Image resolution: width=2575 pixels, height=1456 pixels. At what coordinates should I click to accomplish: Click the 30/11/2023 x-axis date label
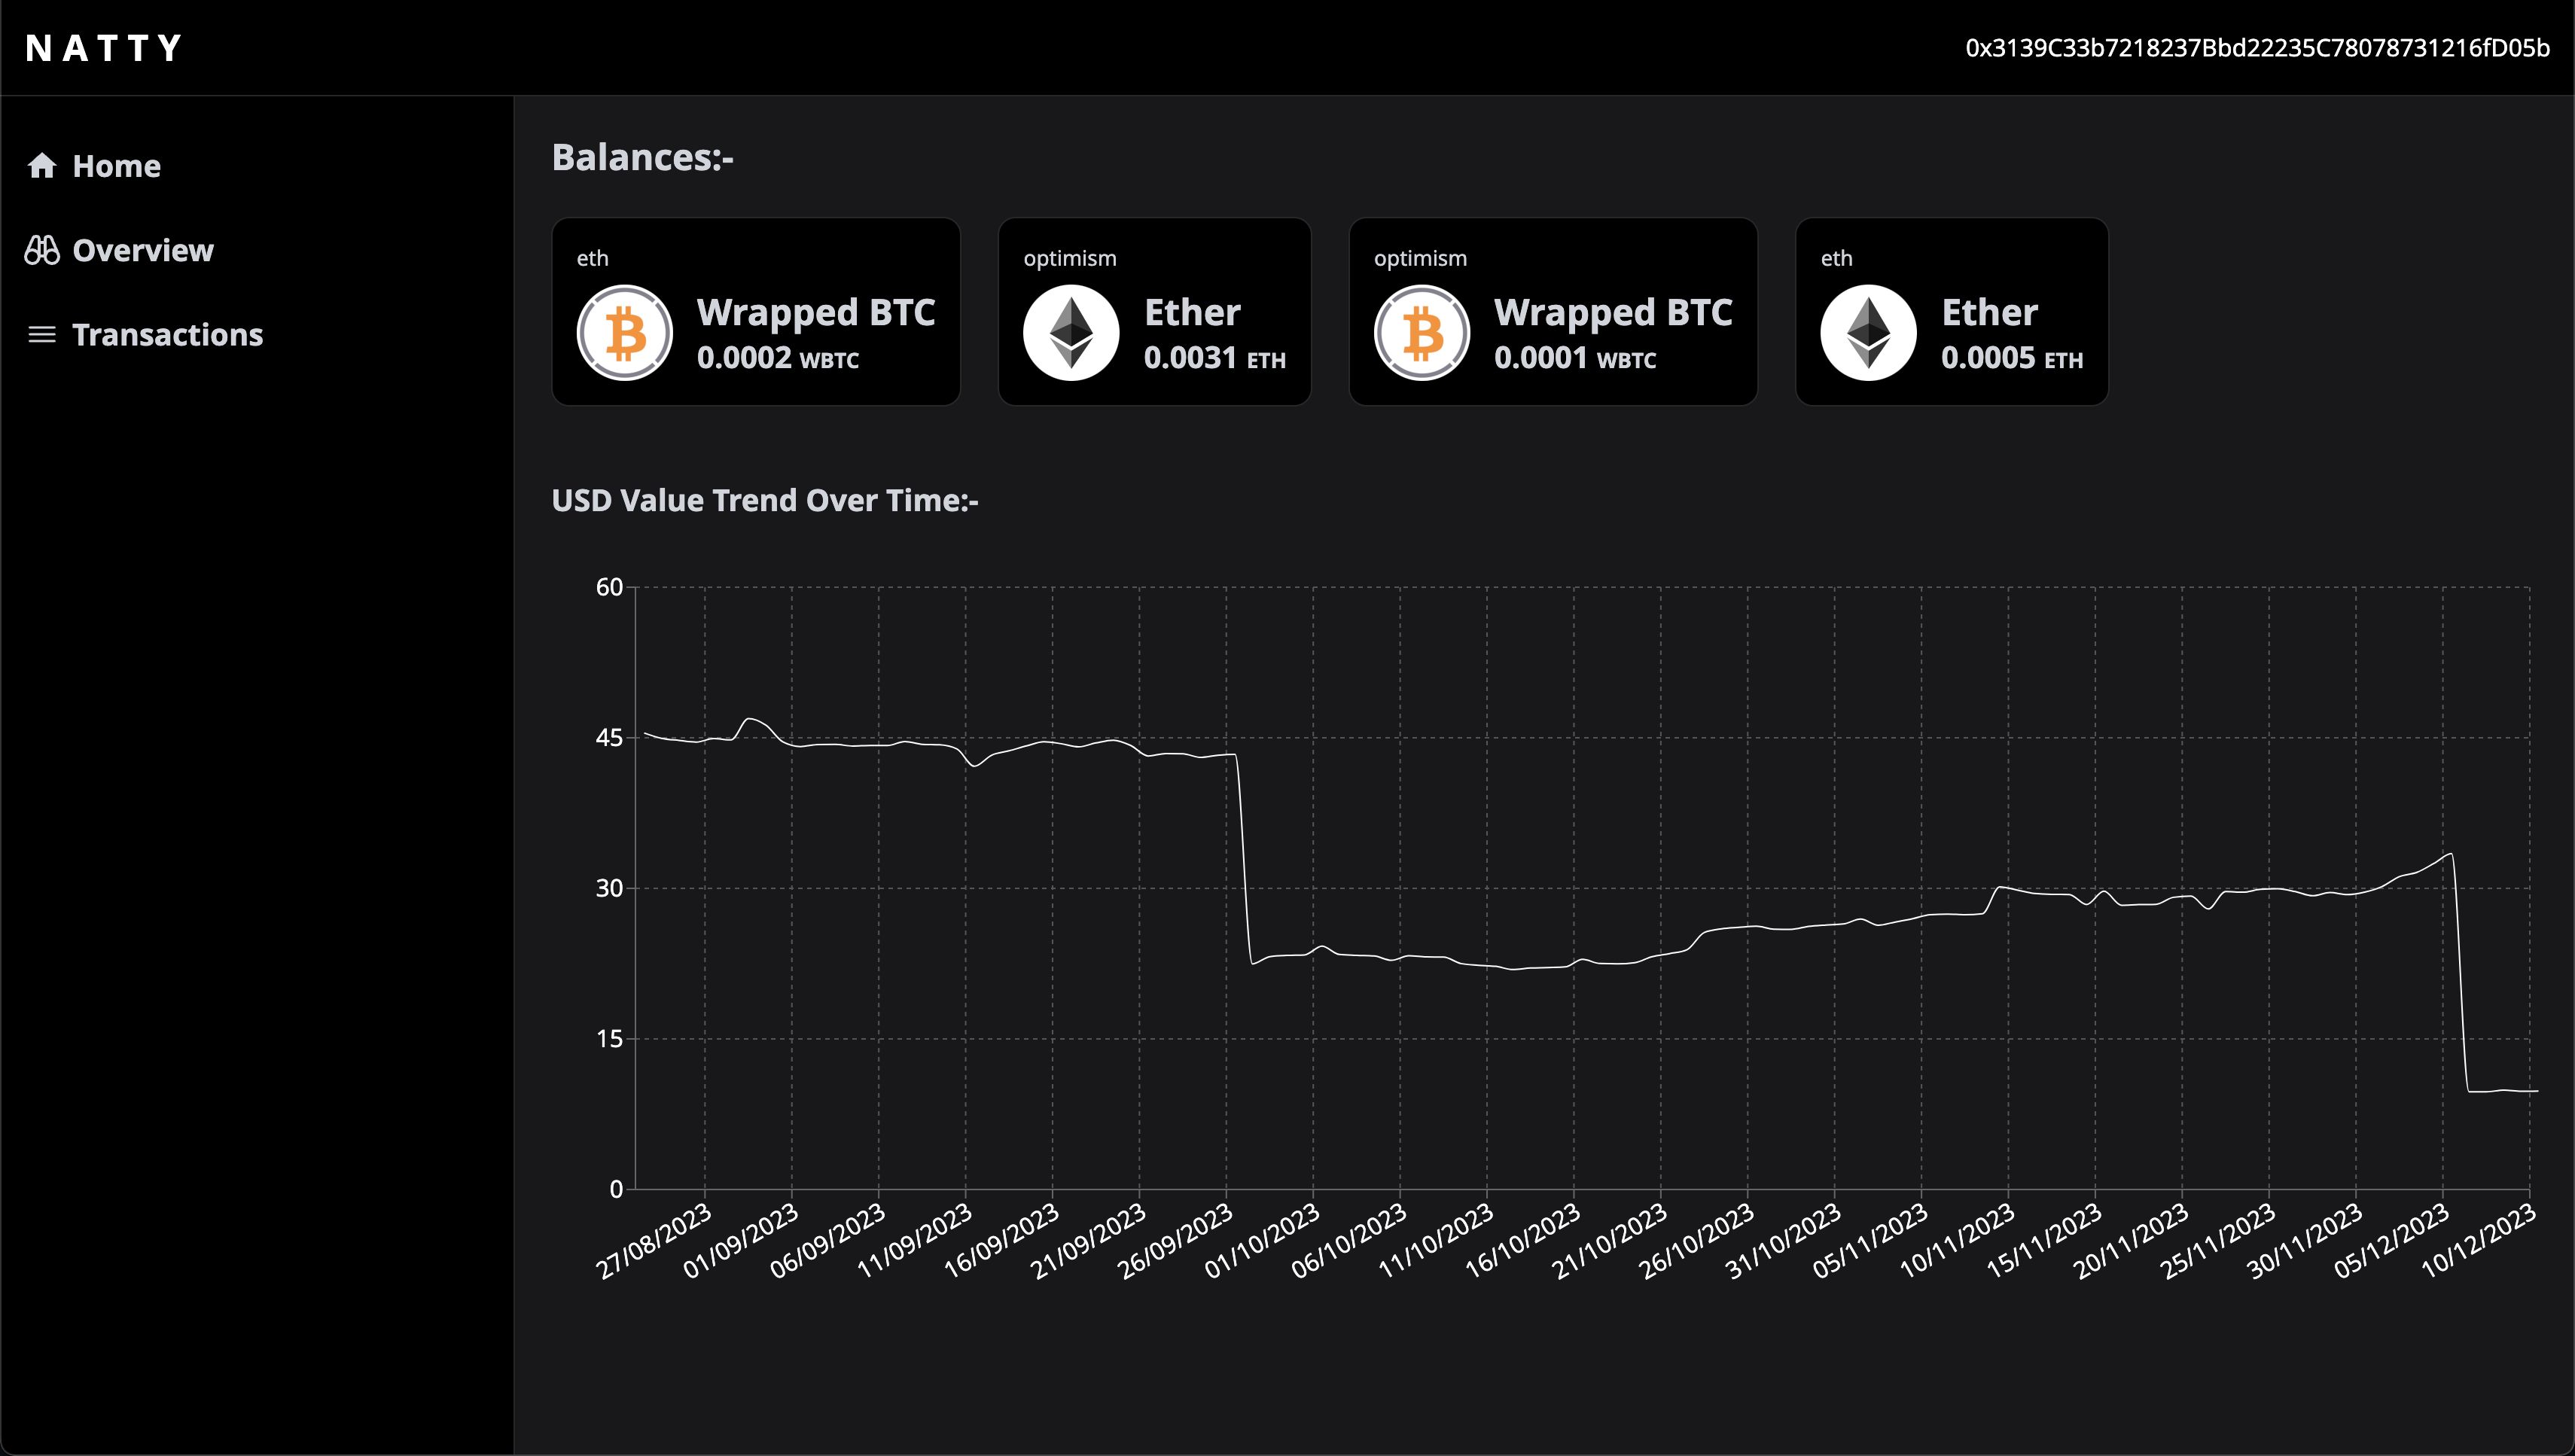coord(2306,1241)
